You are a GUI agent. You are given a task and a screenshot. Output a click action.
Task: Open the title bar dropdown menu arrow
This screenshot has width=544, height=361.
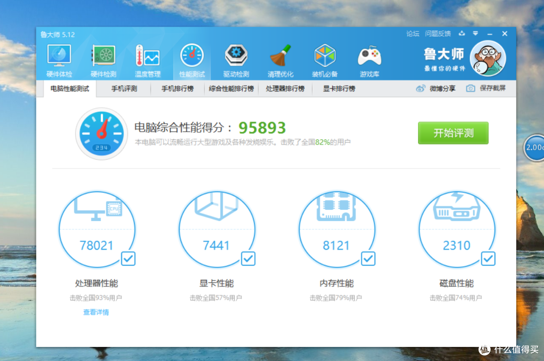click(x=475, y=33)
